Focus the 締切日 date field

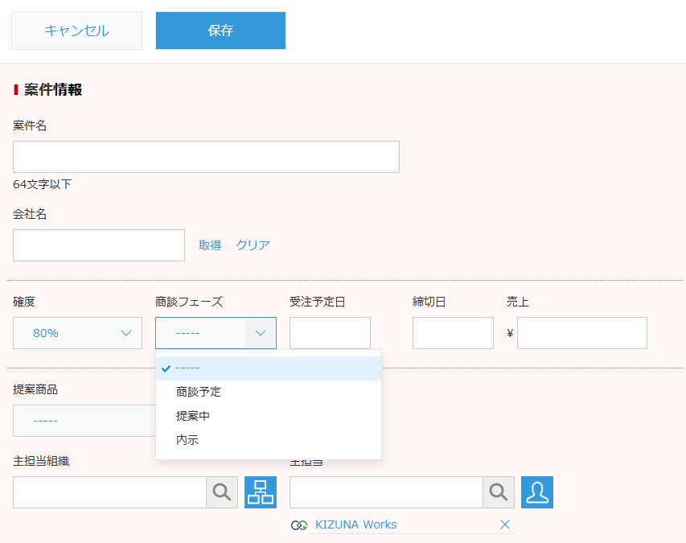pyautogui.click(x=453, y=333)
